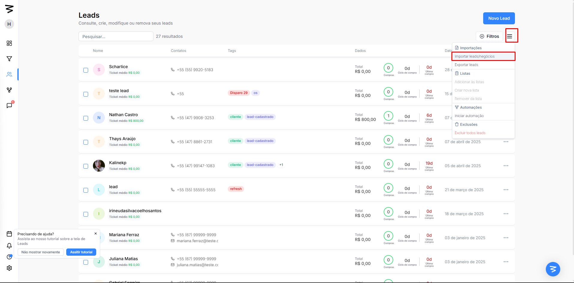Click the cliente tag on Nathan Castro
The width and height of the screenshot is (574, 283).
coord(236,117)
